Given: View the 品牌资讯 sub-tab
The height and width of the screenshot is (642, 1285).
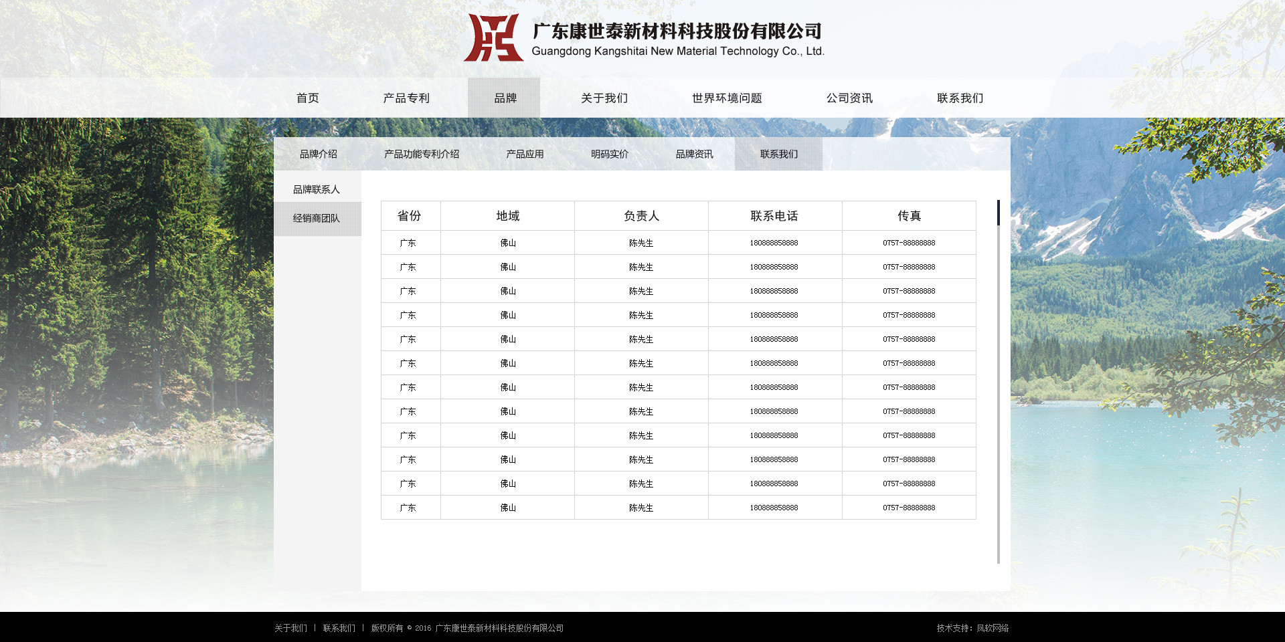Looking at the screenshot, I should coord(694,154).
